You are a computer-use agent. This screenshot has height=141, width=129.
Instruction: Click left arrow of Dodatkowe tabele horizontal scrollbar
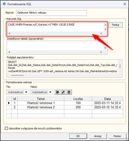tap(9, 52)
